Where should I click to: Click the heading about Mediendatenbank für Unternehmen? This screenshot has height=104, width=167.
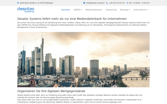[72, 19]
